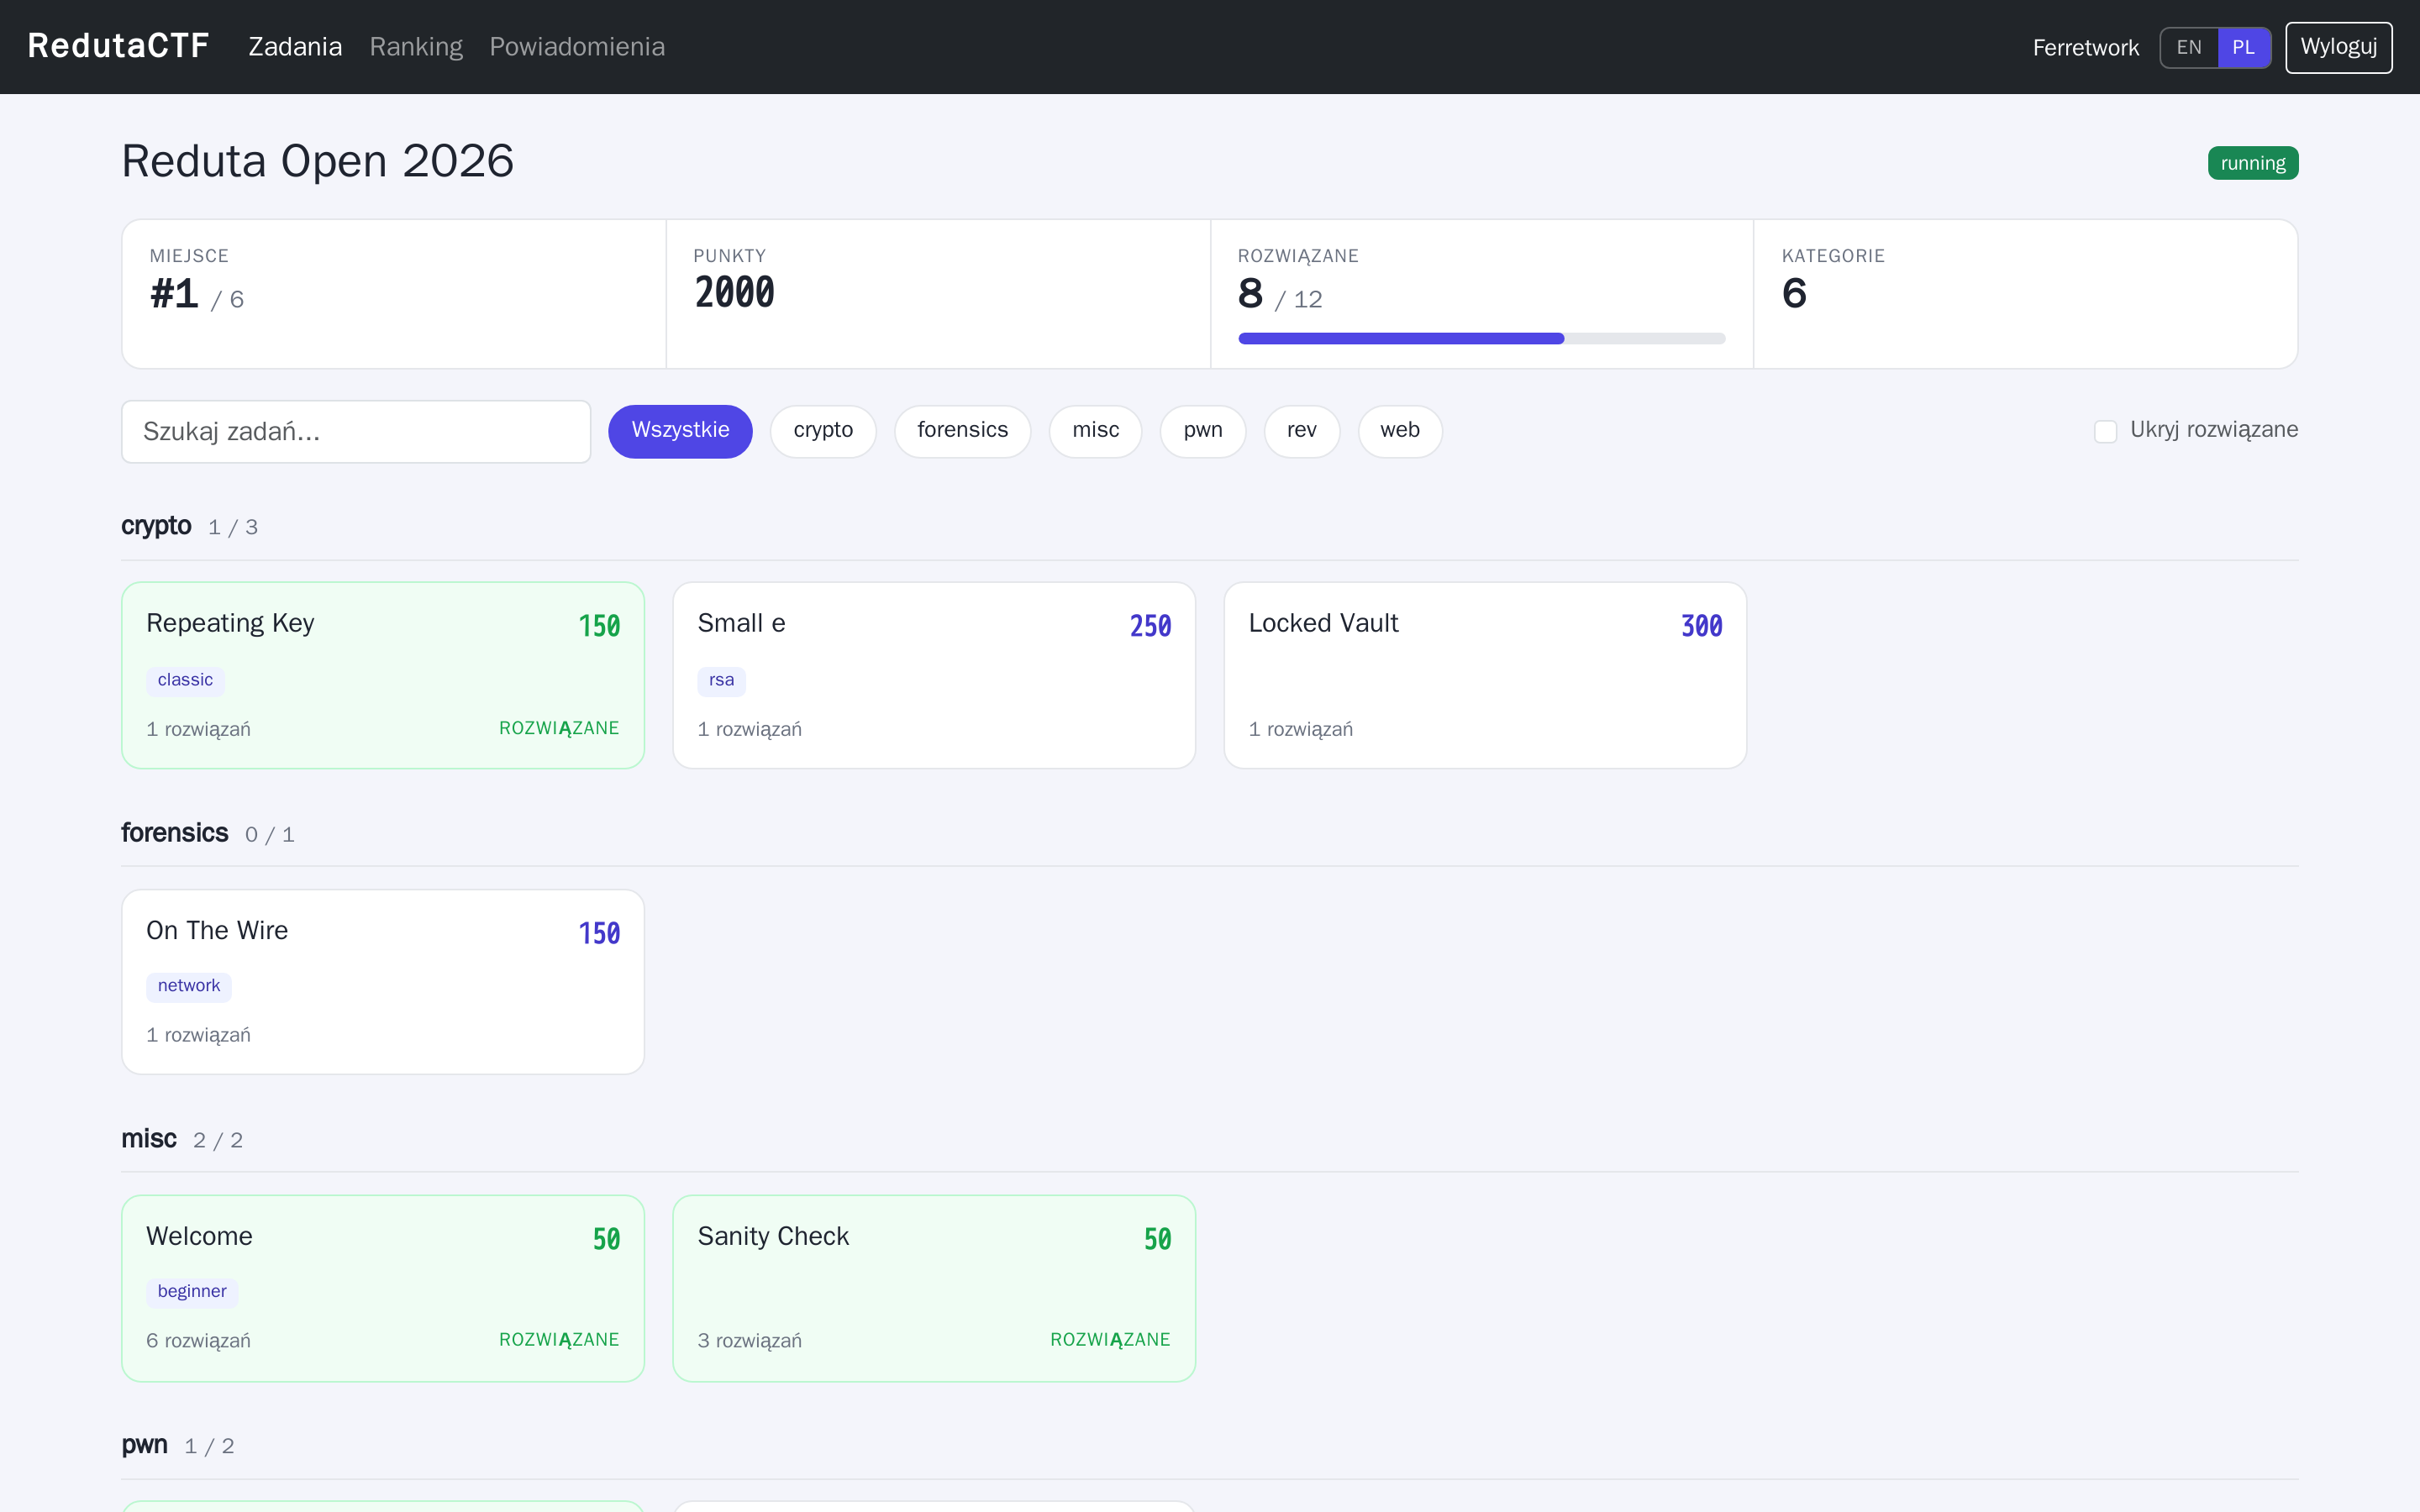Click the "3 rozwiązań" count on Sanity Check

click(749, 1341)
